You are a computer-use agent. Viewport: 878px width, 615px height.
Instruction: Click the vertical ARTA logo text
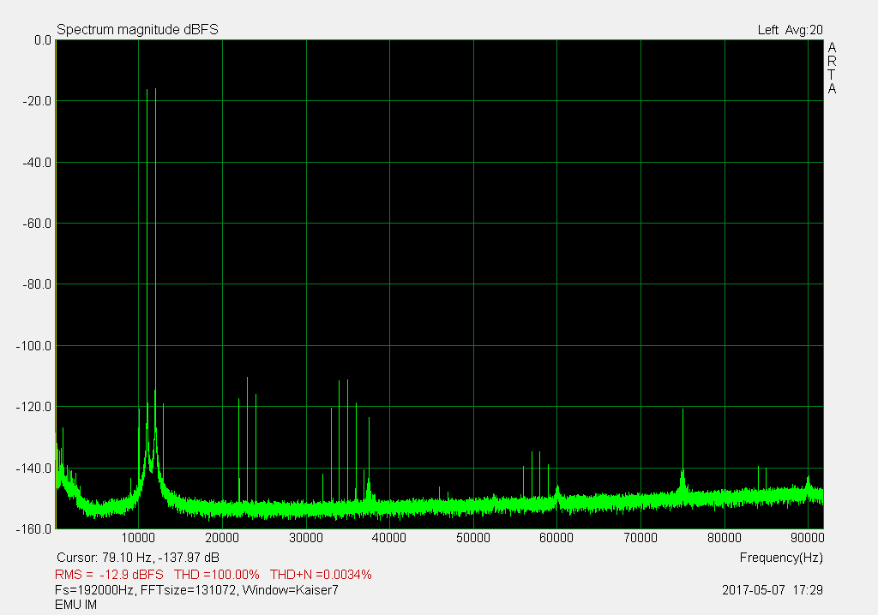click(x=832, y=68)
